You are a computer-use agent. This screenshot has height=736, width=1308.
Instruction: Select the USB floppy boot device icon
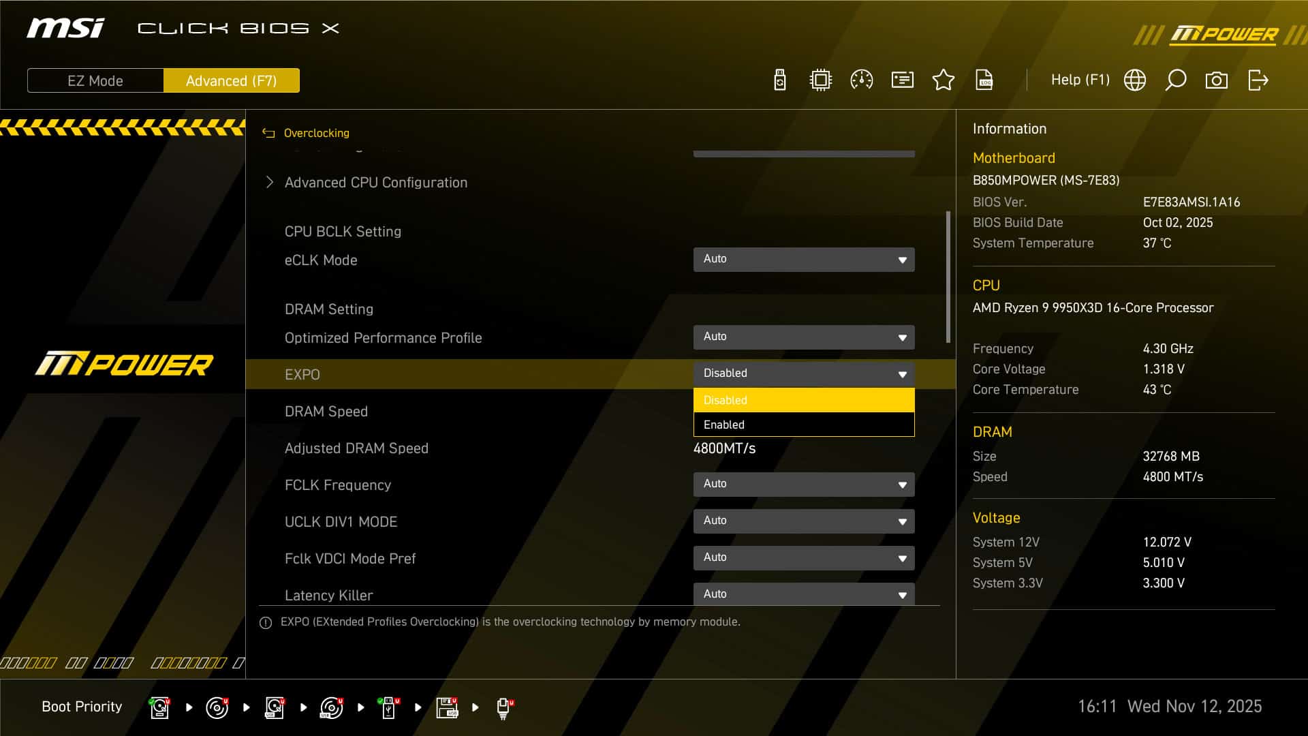click(447, 707)
